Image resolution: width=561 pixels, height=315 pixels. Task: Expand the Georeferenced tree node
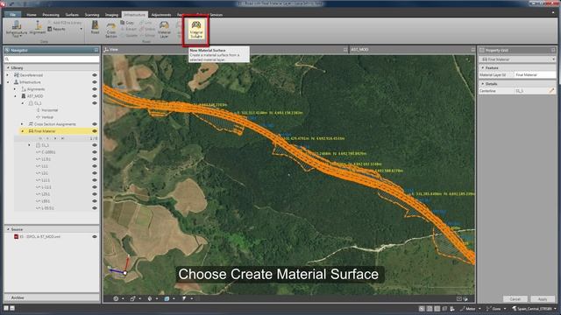pyautogui.click(x=8, y=75)
